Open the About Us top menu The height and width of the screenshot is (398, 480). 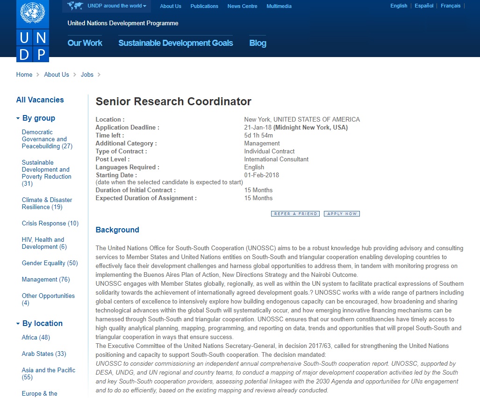coord(171,6)
